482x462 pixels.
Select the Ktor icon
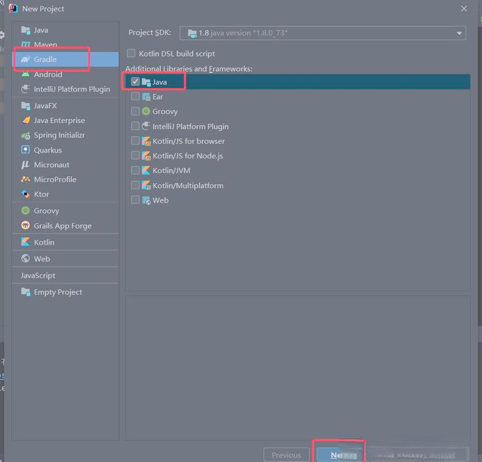[25, 194]
